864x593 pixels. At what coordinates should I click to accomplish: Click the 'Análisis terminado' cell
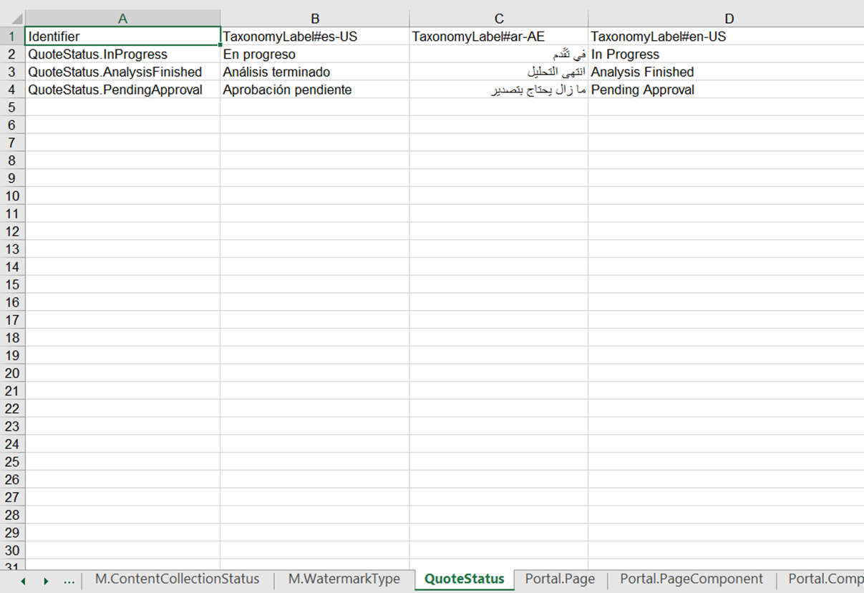click(x=315, y=72)
